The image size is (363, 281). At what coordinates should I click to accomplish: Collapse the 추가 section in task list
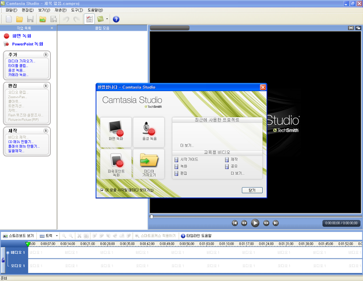click(46, 55)
